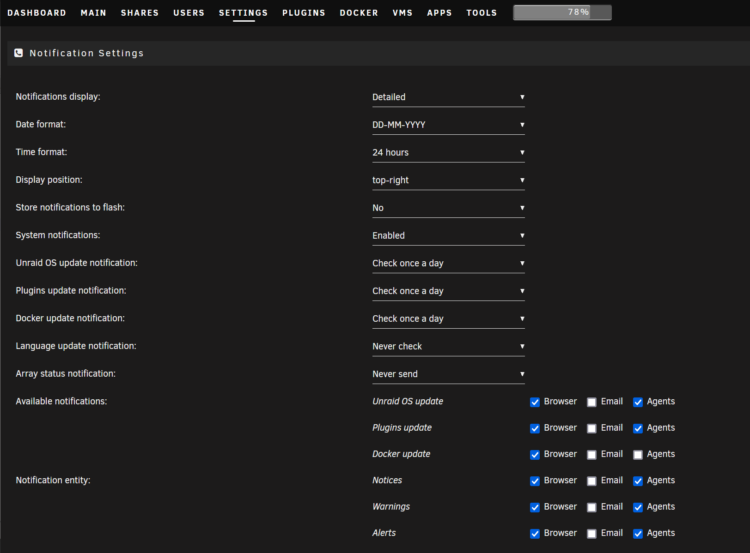Open Plugins update notification dropdown
The width and height of the screenshot is (750, 553).
coord(448,291)
